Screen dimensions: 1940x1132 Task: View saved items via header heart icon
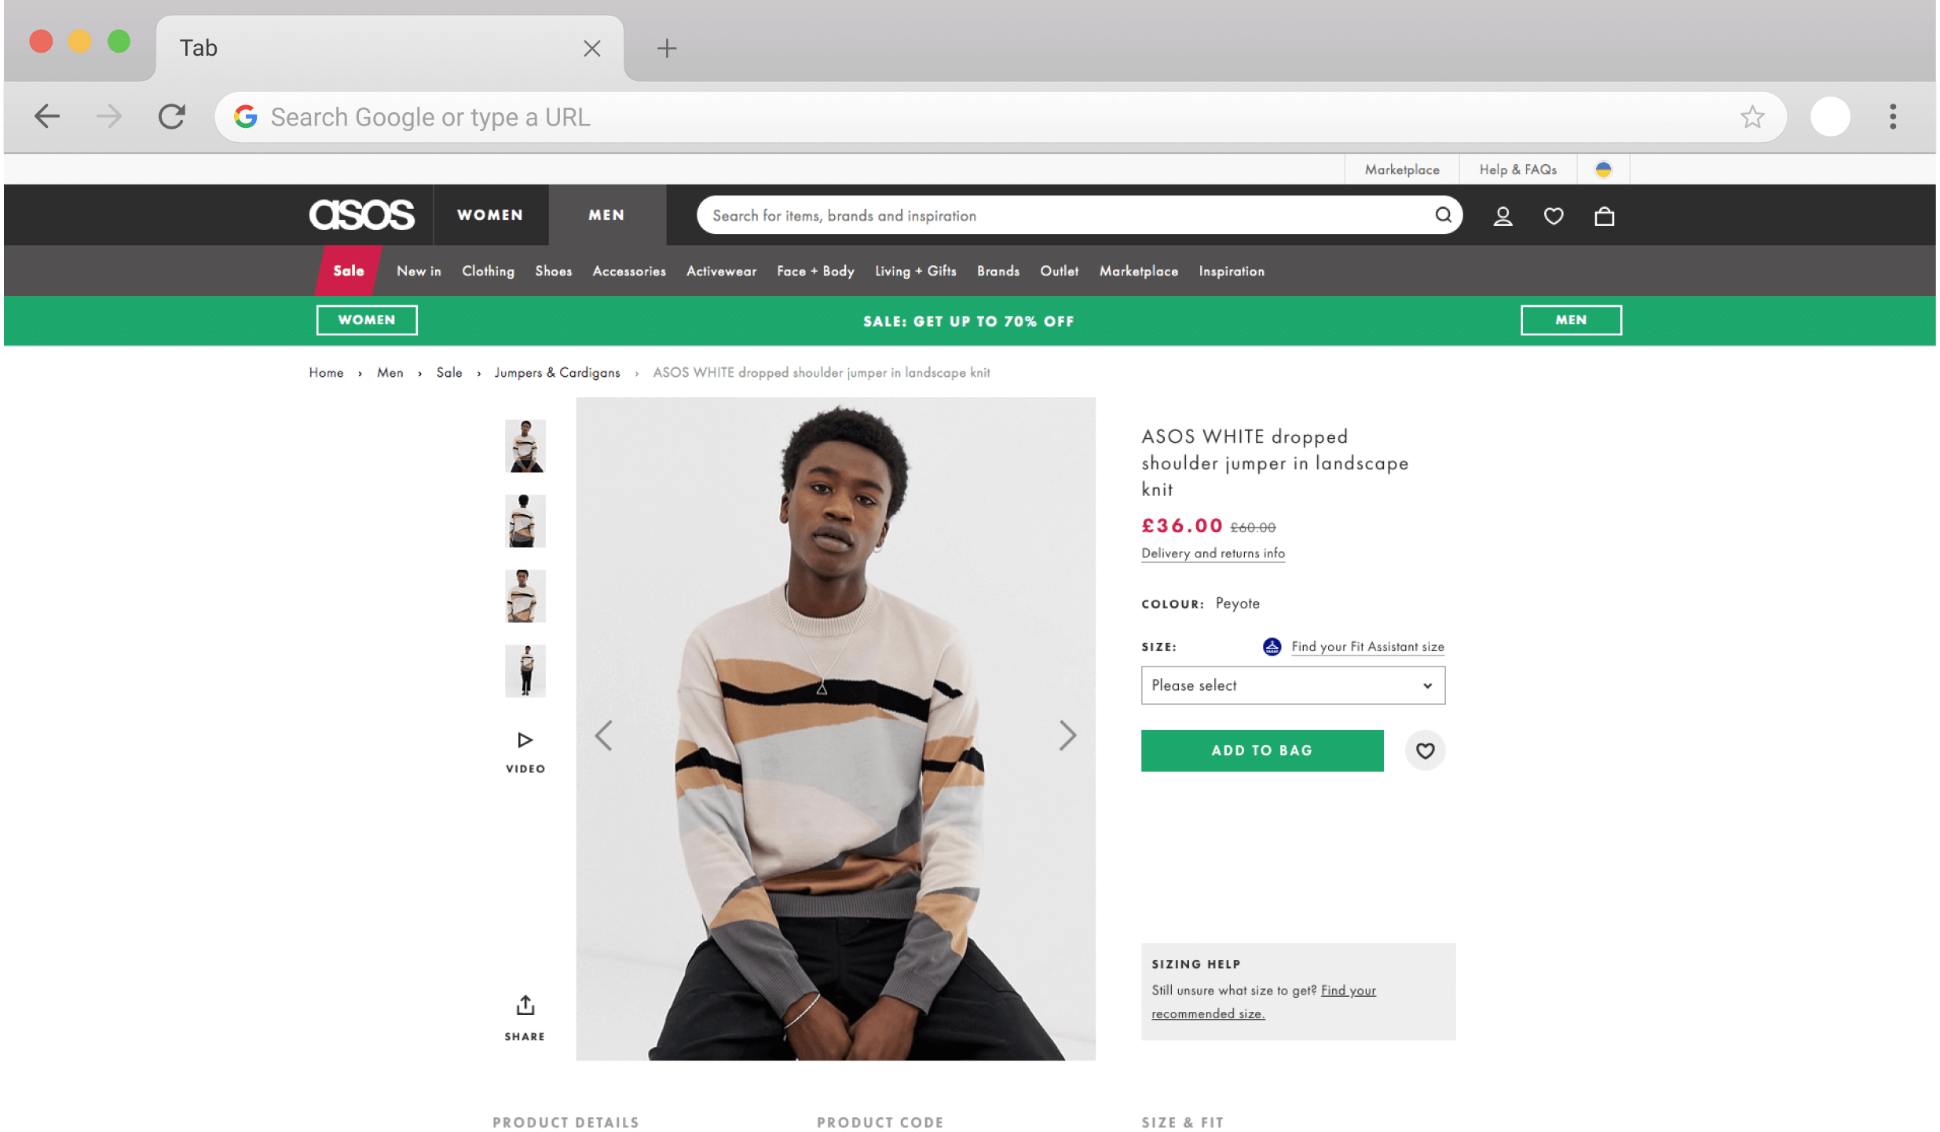(1554, 215)
